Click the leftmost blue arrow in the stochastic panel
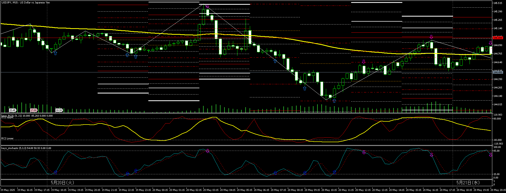This screenshot has width=506, height=193. 55,172
